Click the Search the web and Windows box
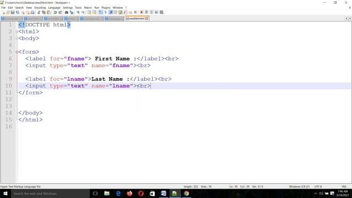The height and width of the screenshot is (198, 352). 50,193
